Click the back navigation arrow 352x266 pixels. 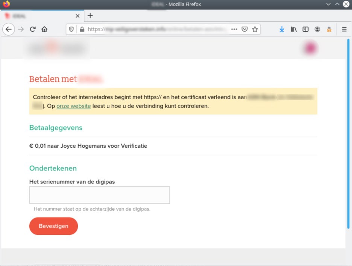(9, 29)
